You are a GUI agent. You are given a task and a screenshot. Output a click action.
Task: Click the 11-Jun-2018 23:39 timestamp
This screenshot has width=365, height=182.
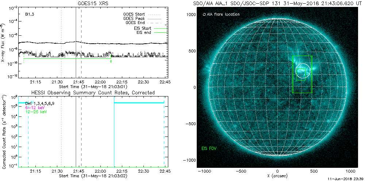pyautogui.click(x=346, y=180)
